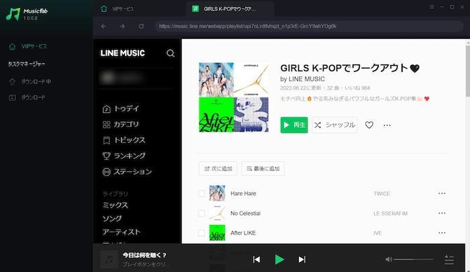This screenshot has height=272, width=470.
Task: Mute audio with the speaker icon
Action: 389,259
